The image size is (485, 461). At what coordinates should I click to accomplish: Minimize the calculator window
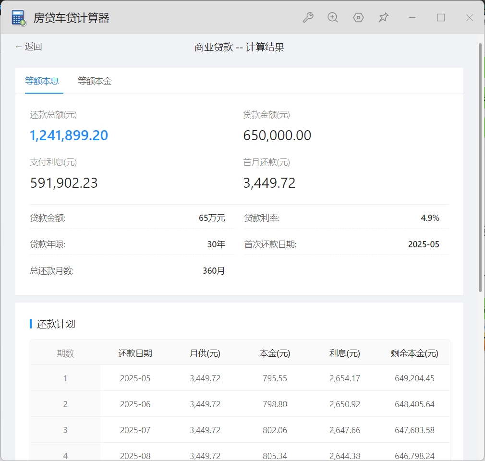(x=412, y=18)
